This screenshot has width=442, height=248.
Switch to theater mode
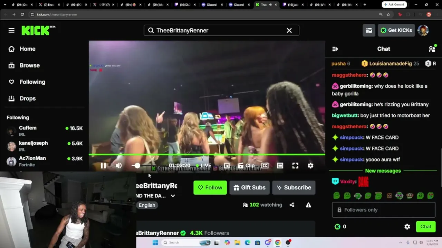click(280, 166)
